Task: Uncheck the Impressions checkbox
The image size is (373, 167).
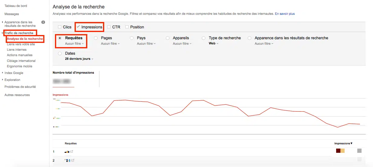Action: click(x=78, y=27)
